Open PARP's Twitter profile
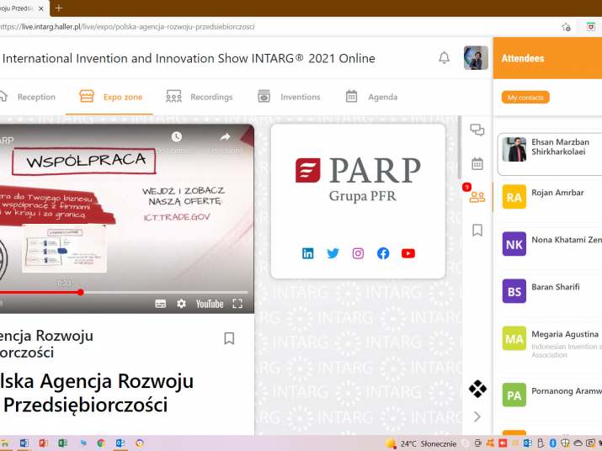Viewport: 602px width, 451px height. (x=333, y=253)
